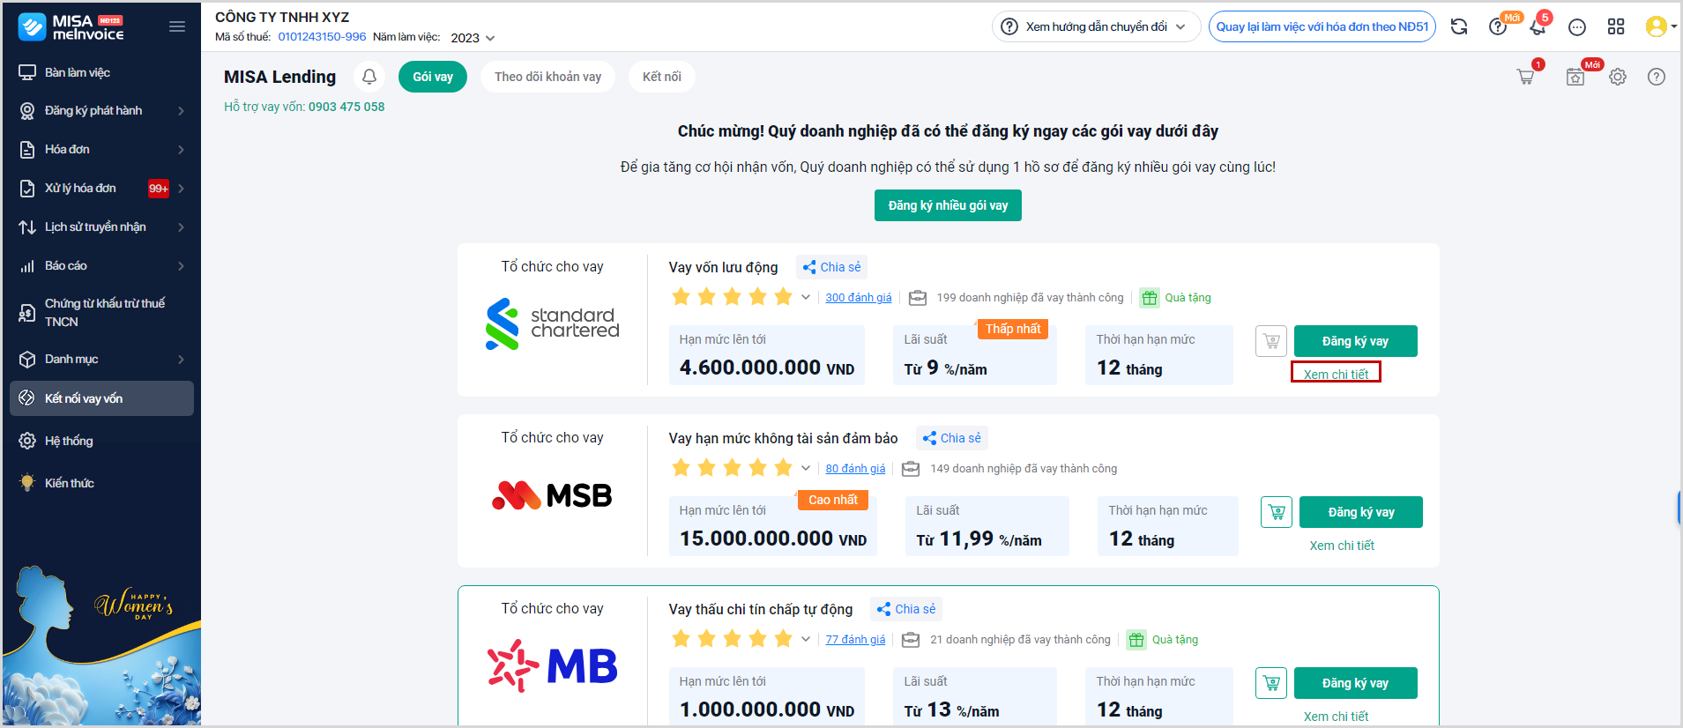Screen dimensions: 1683x728
Task: Expand Hóa đơn sidebar menu
Action: [101, 149]
